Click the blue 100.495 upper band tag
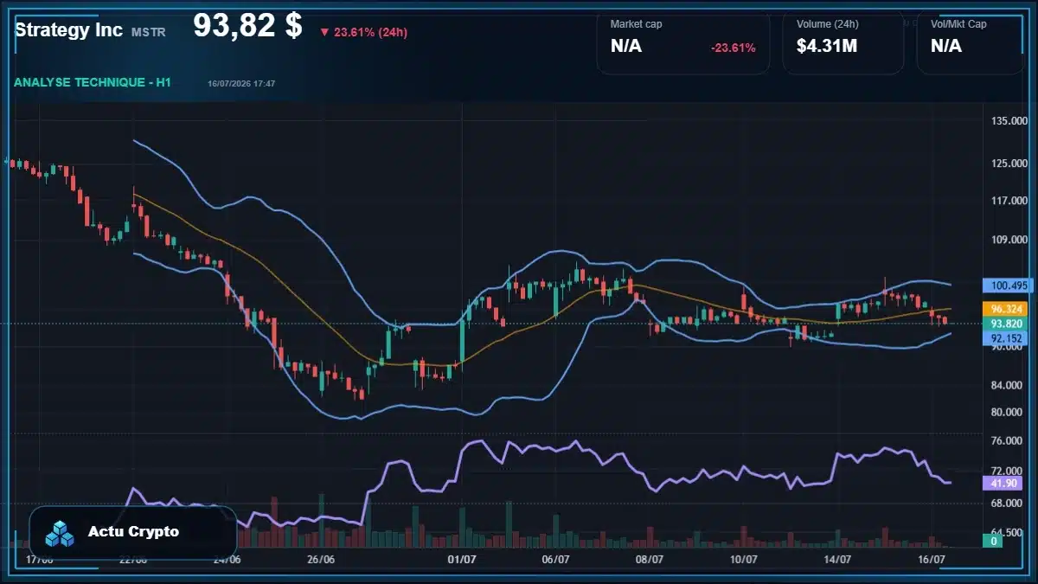 point(1009,286)
